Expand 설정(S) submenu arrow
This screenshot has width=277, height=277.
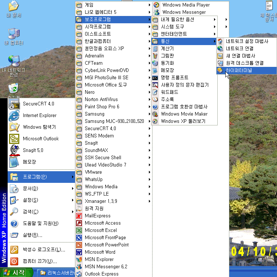[72, 200]
